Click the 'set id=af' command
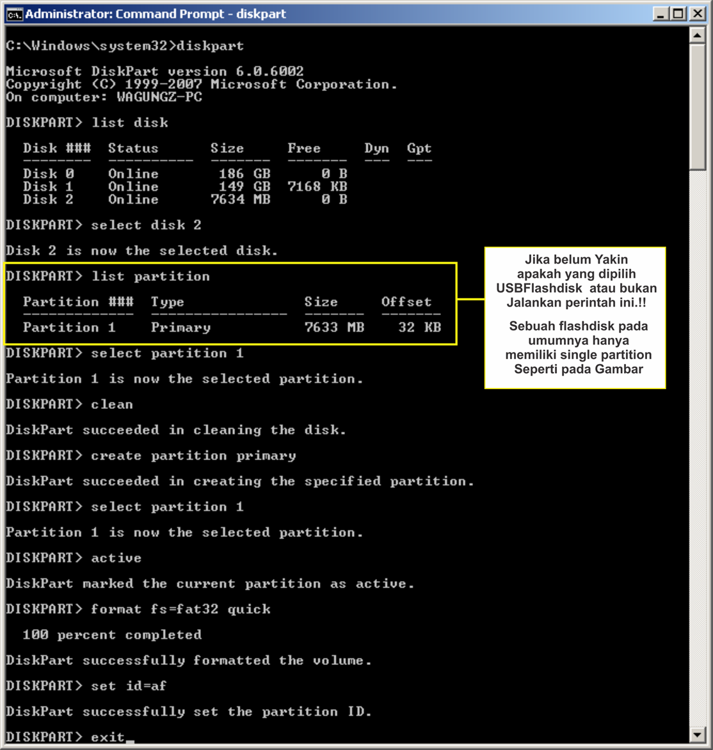This screenshot has height=750, width=713. click(x=129, y=686)
